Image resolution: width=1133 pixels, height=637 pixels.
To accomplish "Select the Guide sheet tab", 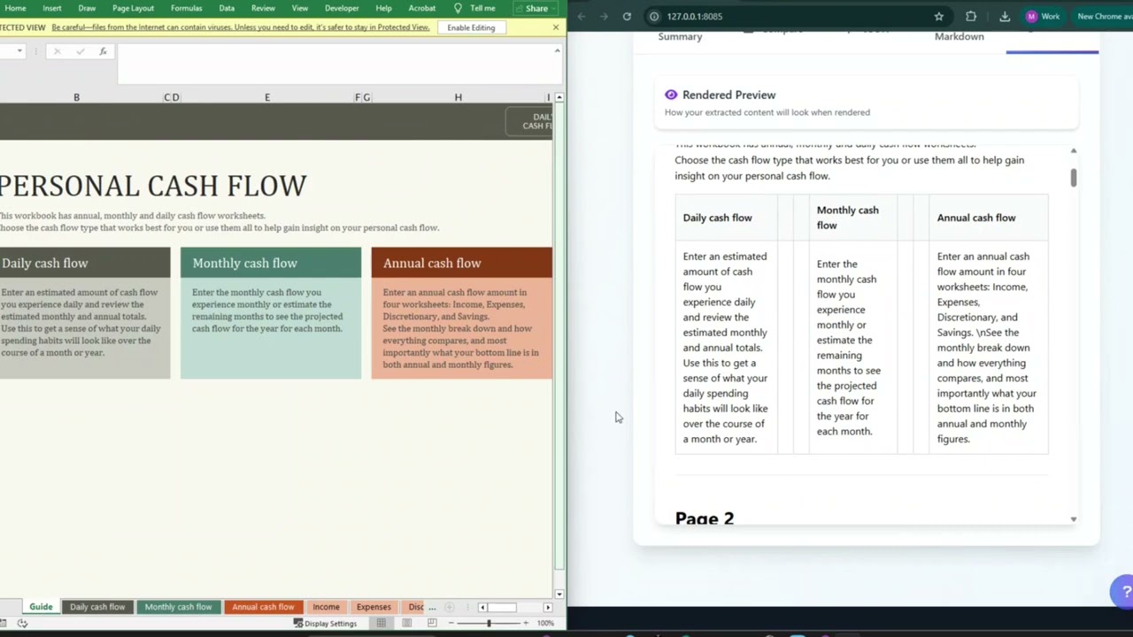I will 41,607.
